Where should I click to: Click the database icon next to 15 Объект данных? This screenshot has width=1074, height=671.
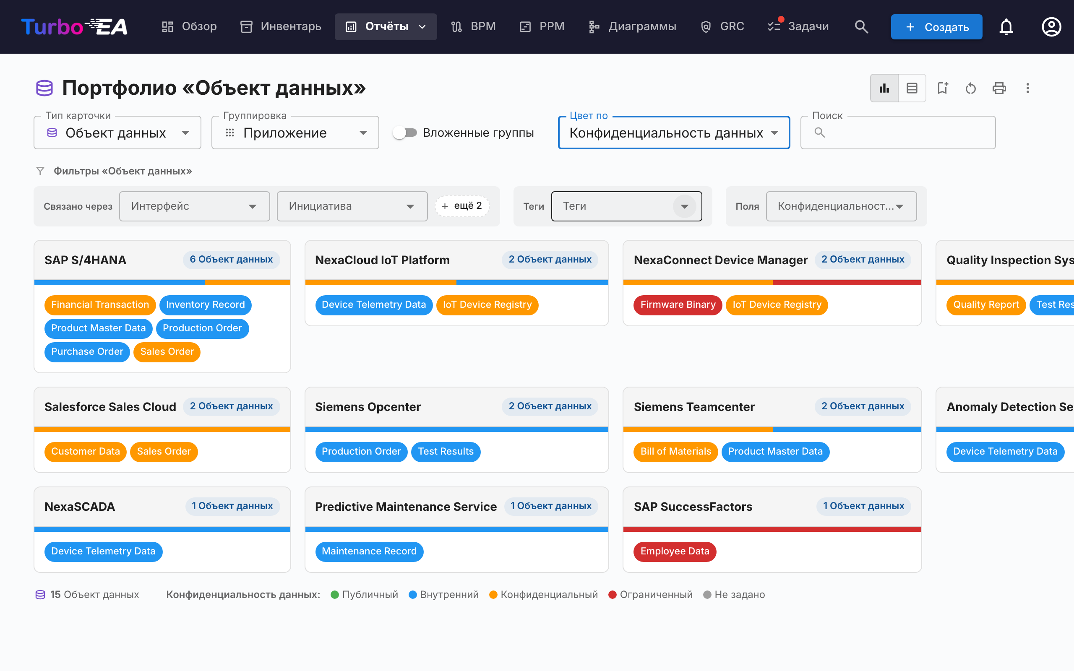click(x=40, y=594)
